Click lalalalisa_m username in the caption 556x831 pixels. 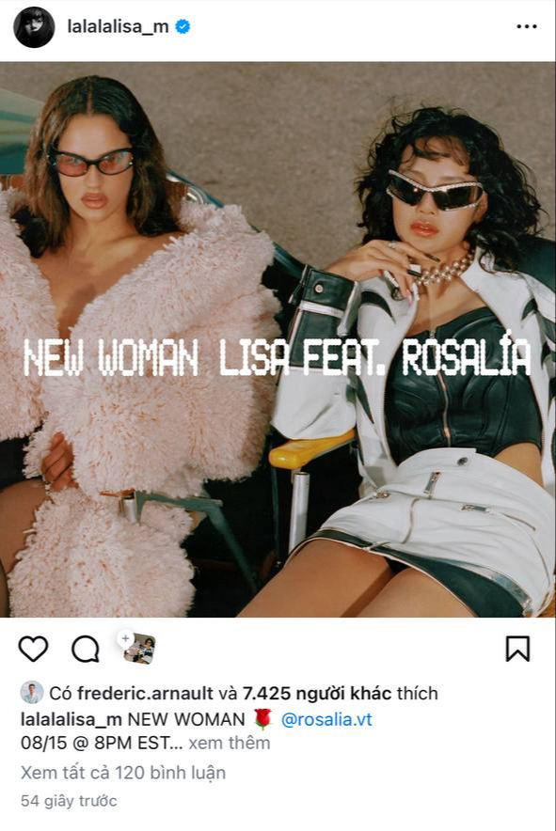click(x=71, y=720)
